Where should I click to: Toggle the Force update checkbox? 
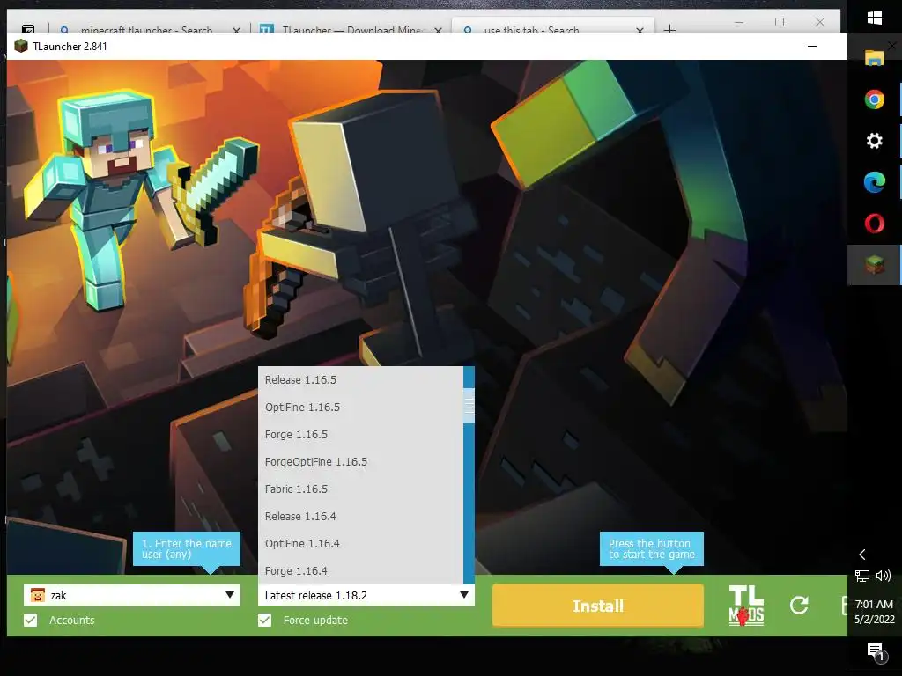[264, 621]
